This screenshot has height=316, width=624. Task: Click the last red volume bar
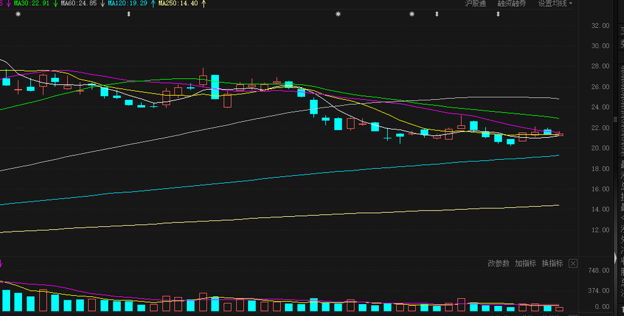click(x=559, y=309)
